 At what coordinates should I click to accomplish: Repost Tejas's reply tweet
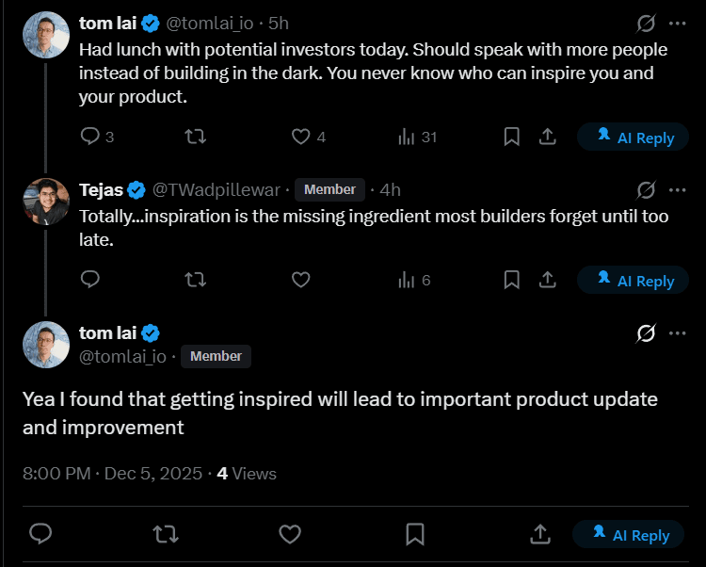[x=195, y=280]
